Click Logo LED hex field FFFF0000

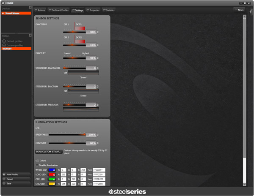99,174
